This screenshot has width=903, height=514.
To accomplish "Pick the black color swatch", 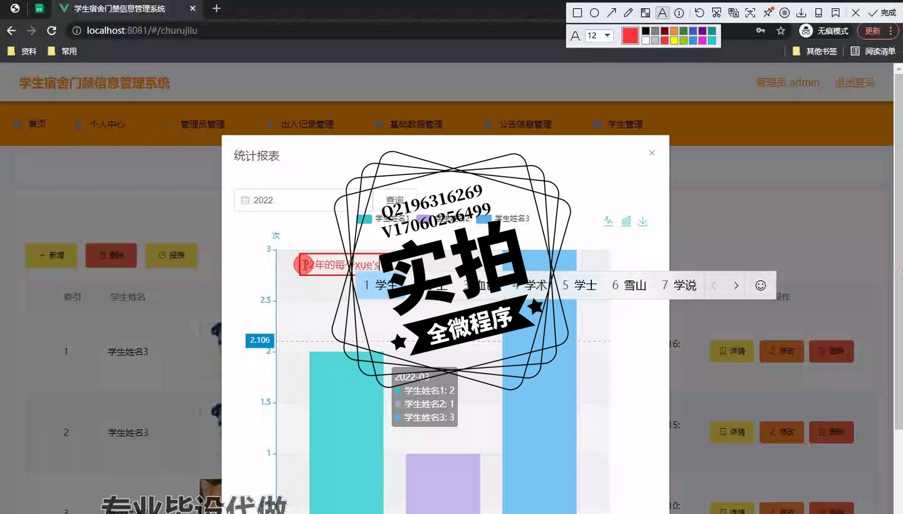I will point(645,31).
